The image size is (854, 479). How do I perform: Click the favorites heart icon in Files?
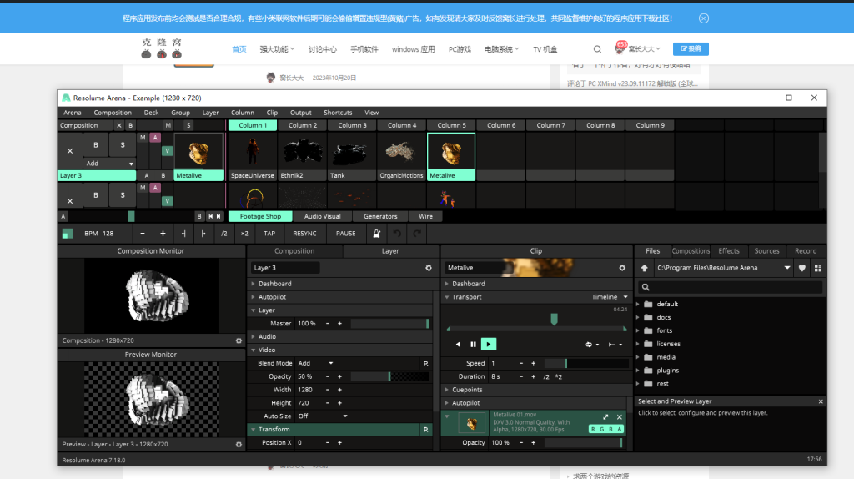802,268
